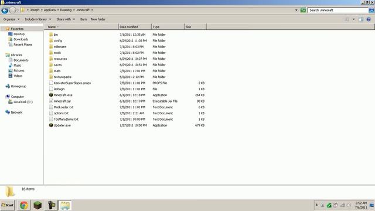Open the bin folder icon
The height and width of the screenshot is (211, 375).
[x=51, y=35]
